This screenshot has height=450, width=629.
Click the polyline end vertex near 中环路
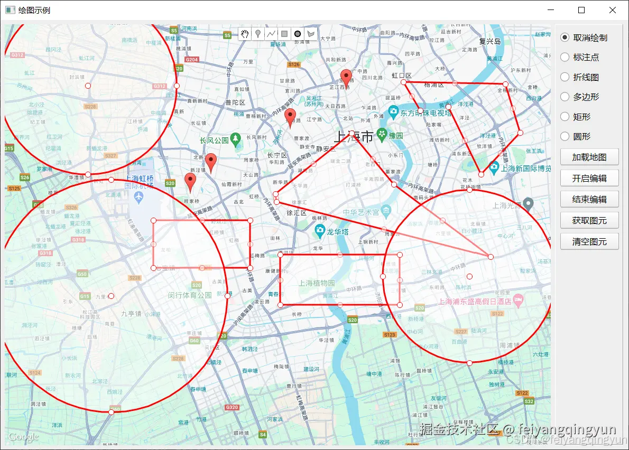491,257
